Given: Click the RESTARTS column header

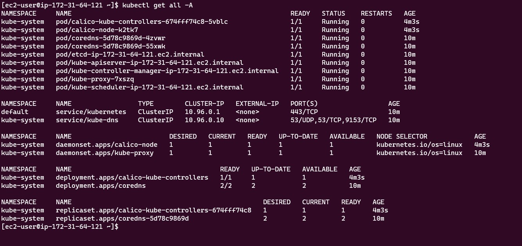Looking at the screenshot, I should (x=377, y=13).
